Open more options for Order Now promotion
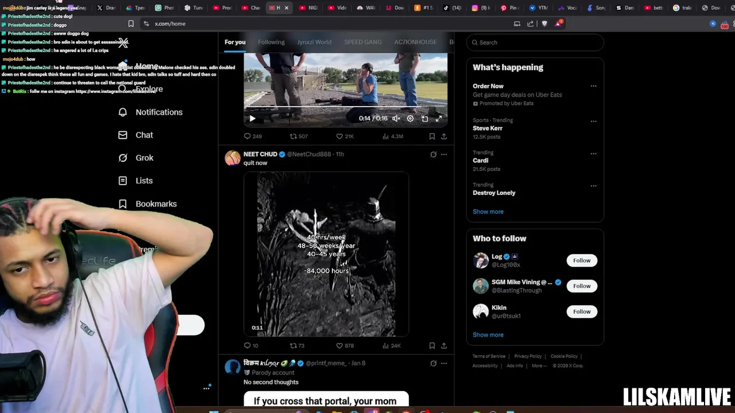Viewport: 735px width, 413px height. click(x=593, y=86)
